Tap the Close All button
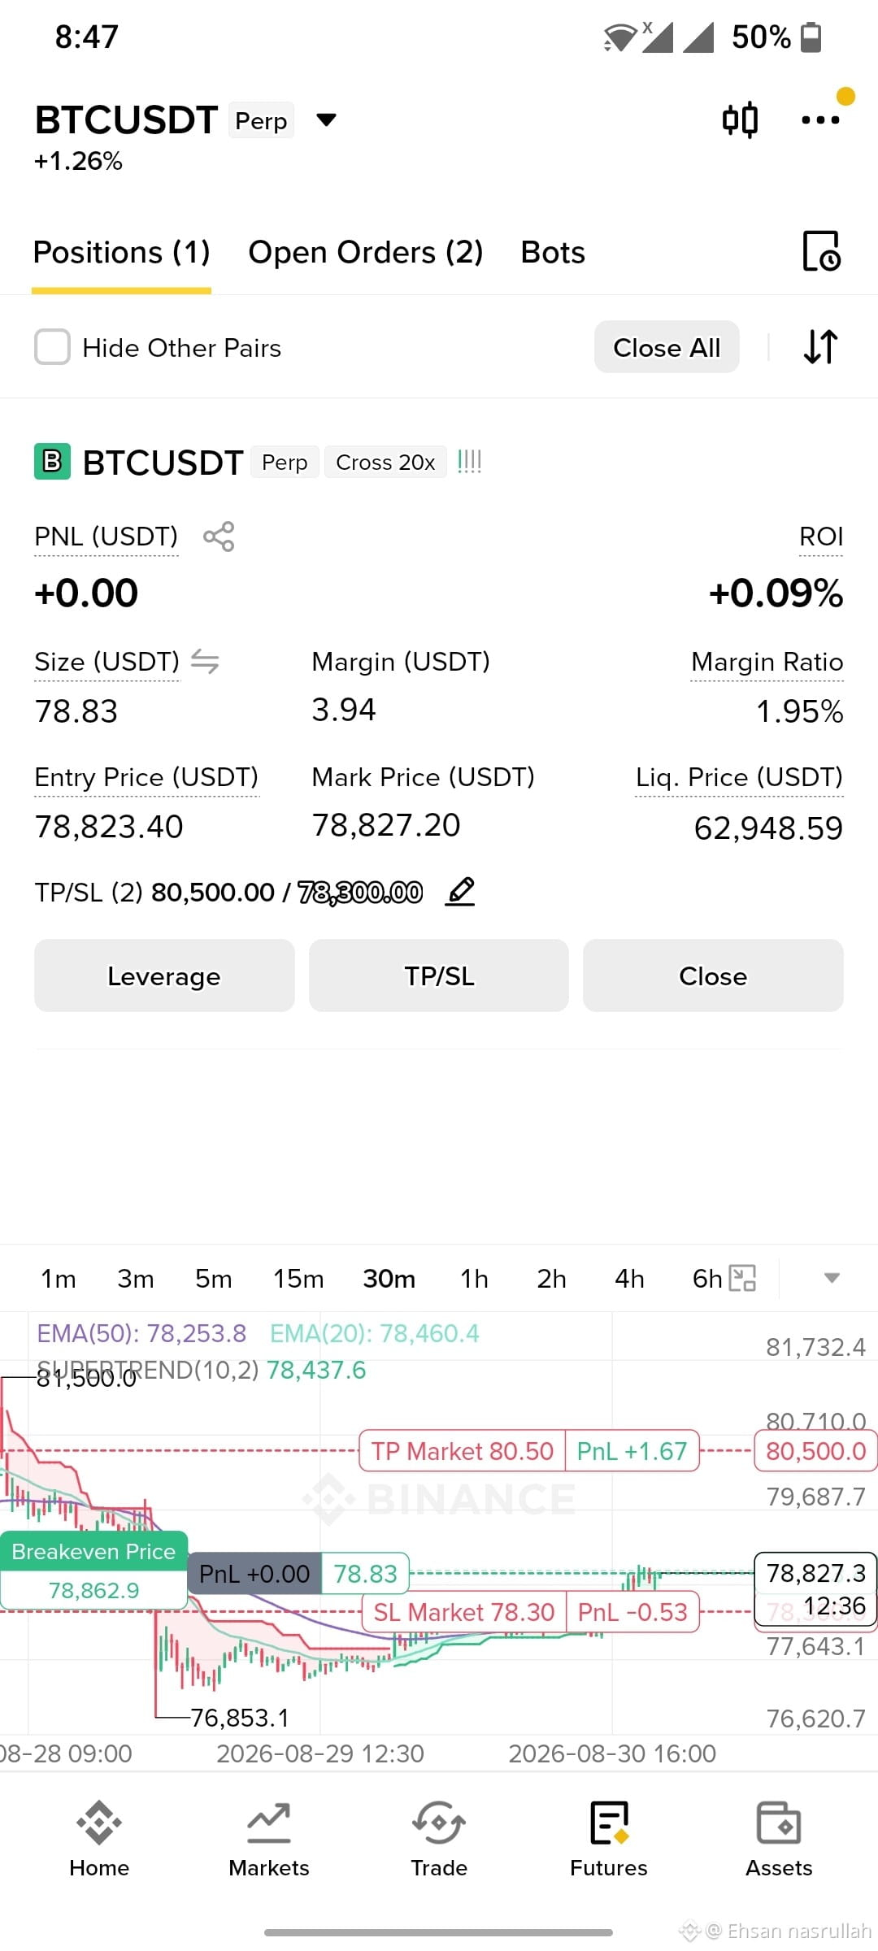 point(667,347)
